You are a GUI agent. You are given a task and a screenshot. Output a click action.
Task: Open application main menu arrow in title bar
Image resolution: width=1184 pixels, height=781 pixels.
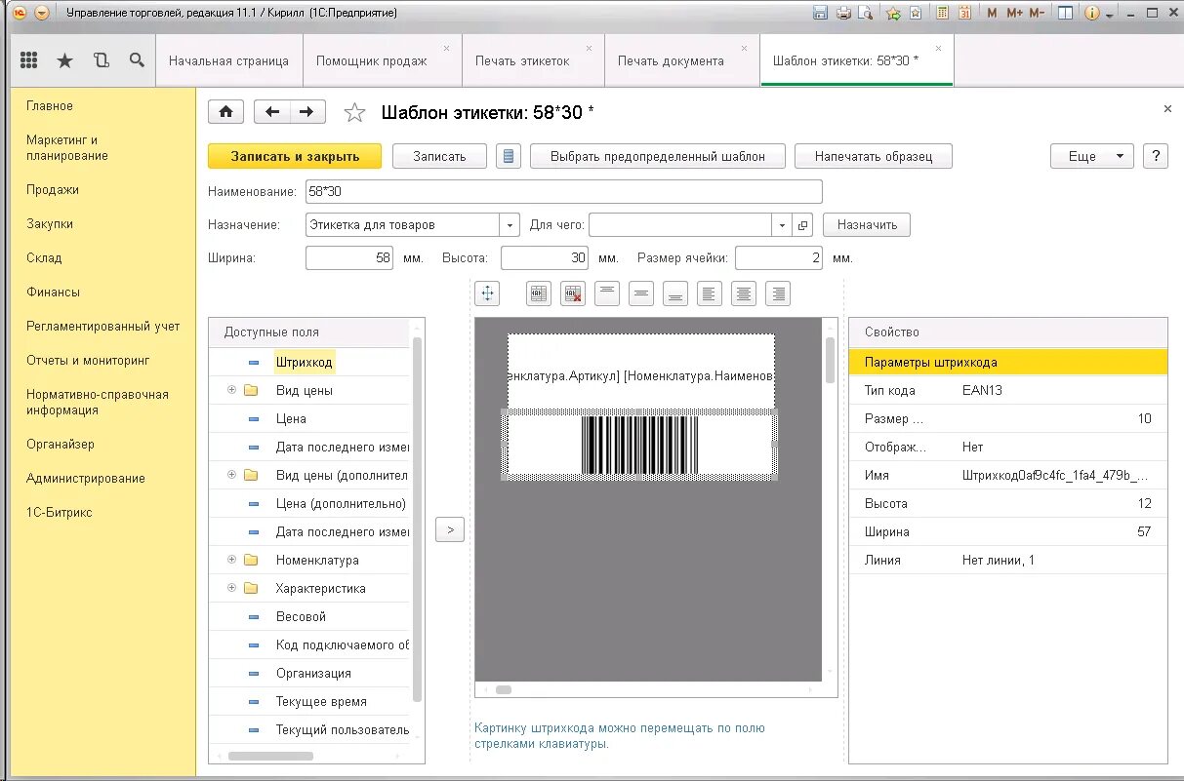(41, 13)
